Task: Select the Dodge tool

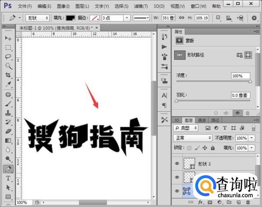Action: (8, 159)
